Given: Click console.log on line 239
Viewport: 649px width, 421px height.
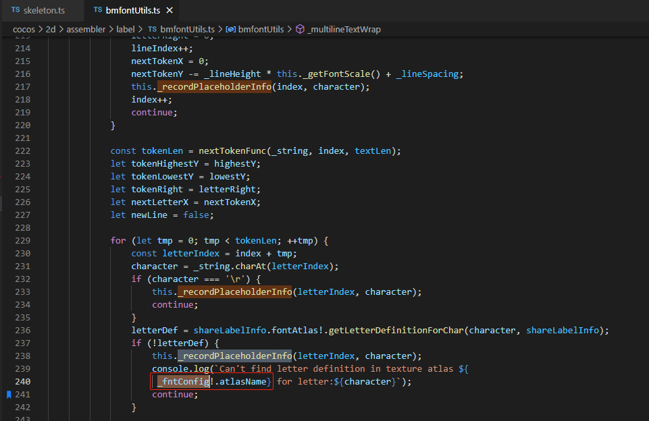Looking at the screenshot, I should click(180, 369).
